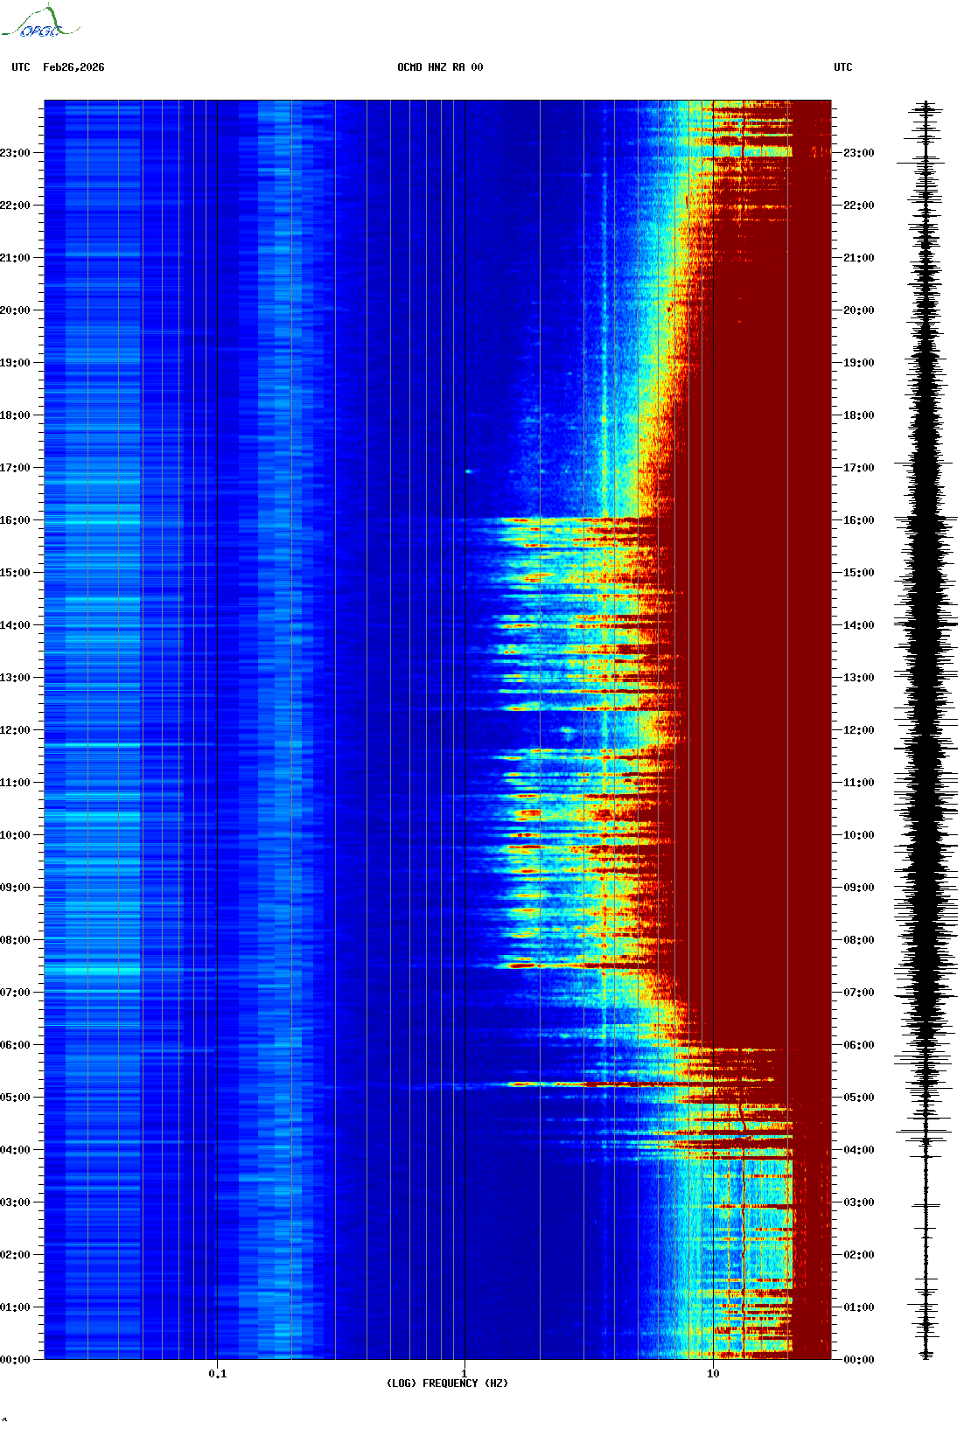
Task: Click the 22:00 label on the right time axis
Action: [859, 206]
